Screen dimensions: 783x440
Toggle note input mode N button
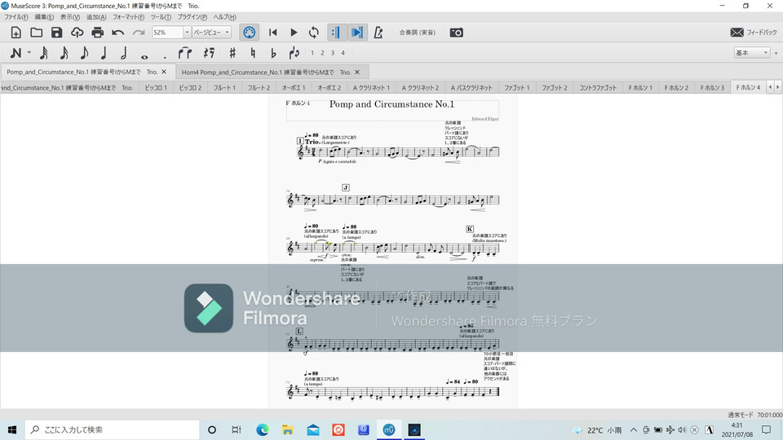click(15, 52)
